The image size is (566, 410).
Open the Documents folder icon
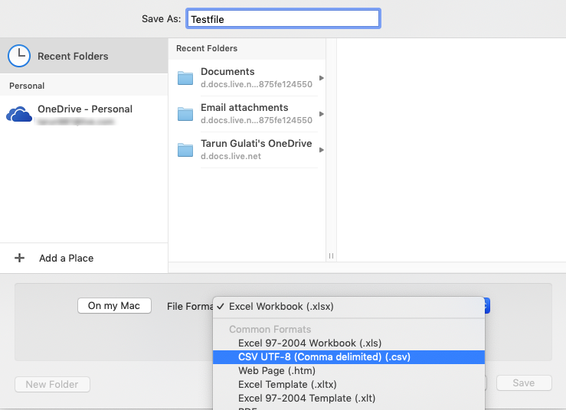click(185, 78)
